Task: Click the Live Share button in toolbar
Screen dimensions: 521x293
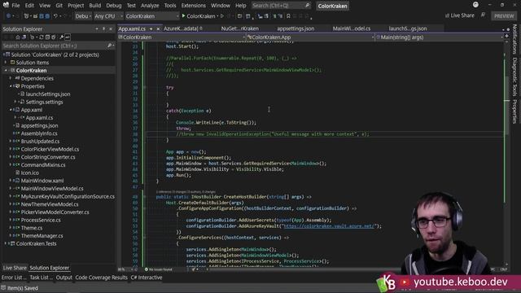Action: point(459,15)
